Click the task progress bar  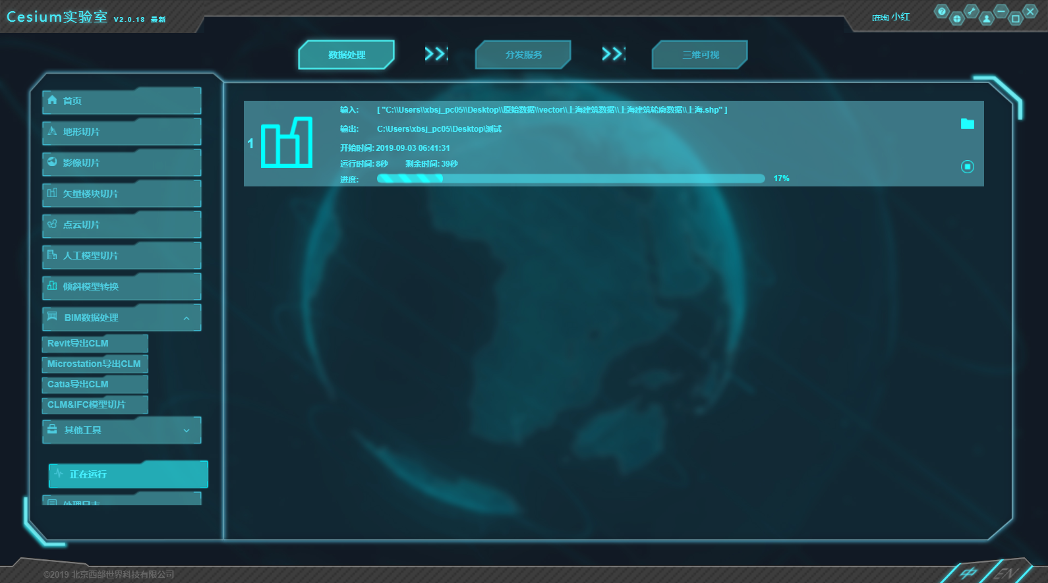coord(571,179)
